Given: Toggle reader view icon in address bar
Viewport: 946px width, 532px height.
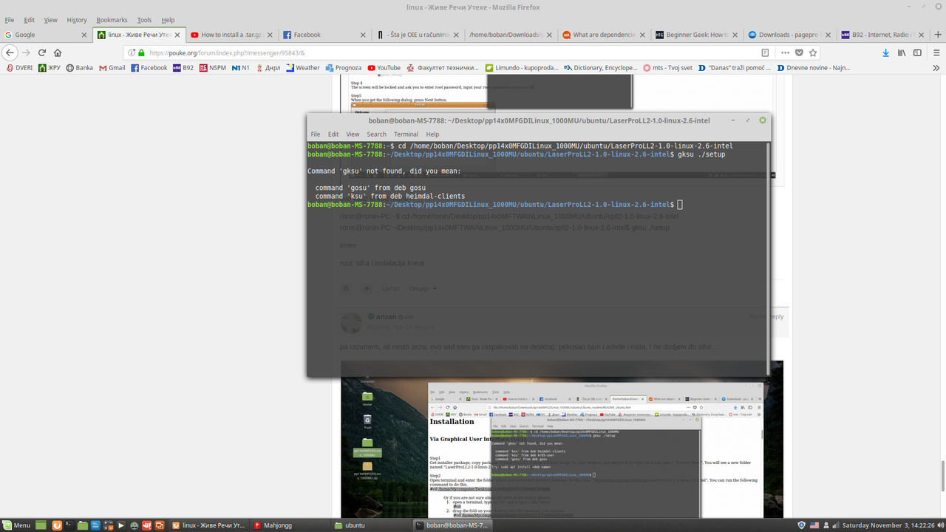Looking at the screenshot, I should [x=765, y=52].
